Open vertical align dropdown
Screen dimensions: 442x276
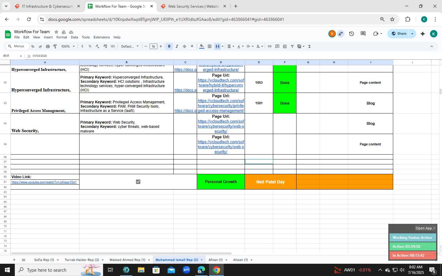click(240, 46)
